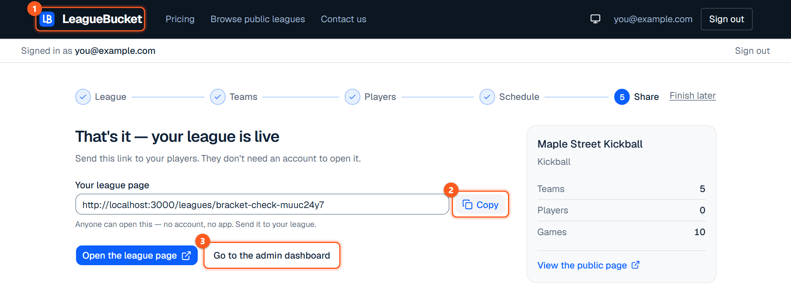Click the Kickball sport label in summary card
The height and width of the screenshot is (303, 791).
coord(554,162)
